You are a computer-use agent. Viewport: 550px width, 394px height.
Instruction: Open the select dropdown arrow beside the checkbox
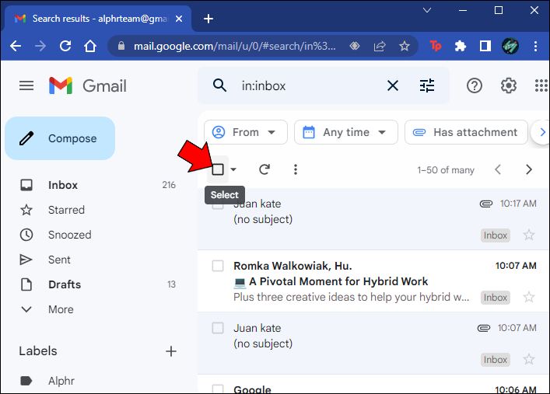click(233, 169)
